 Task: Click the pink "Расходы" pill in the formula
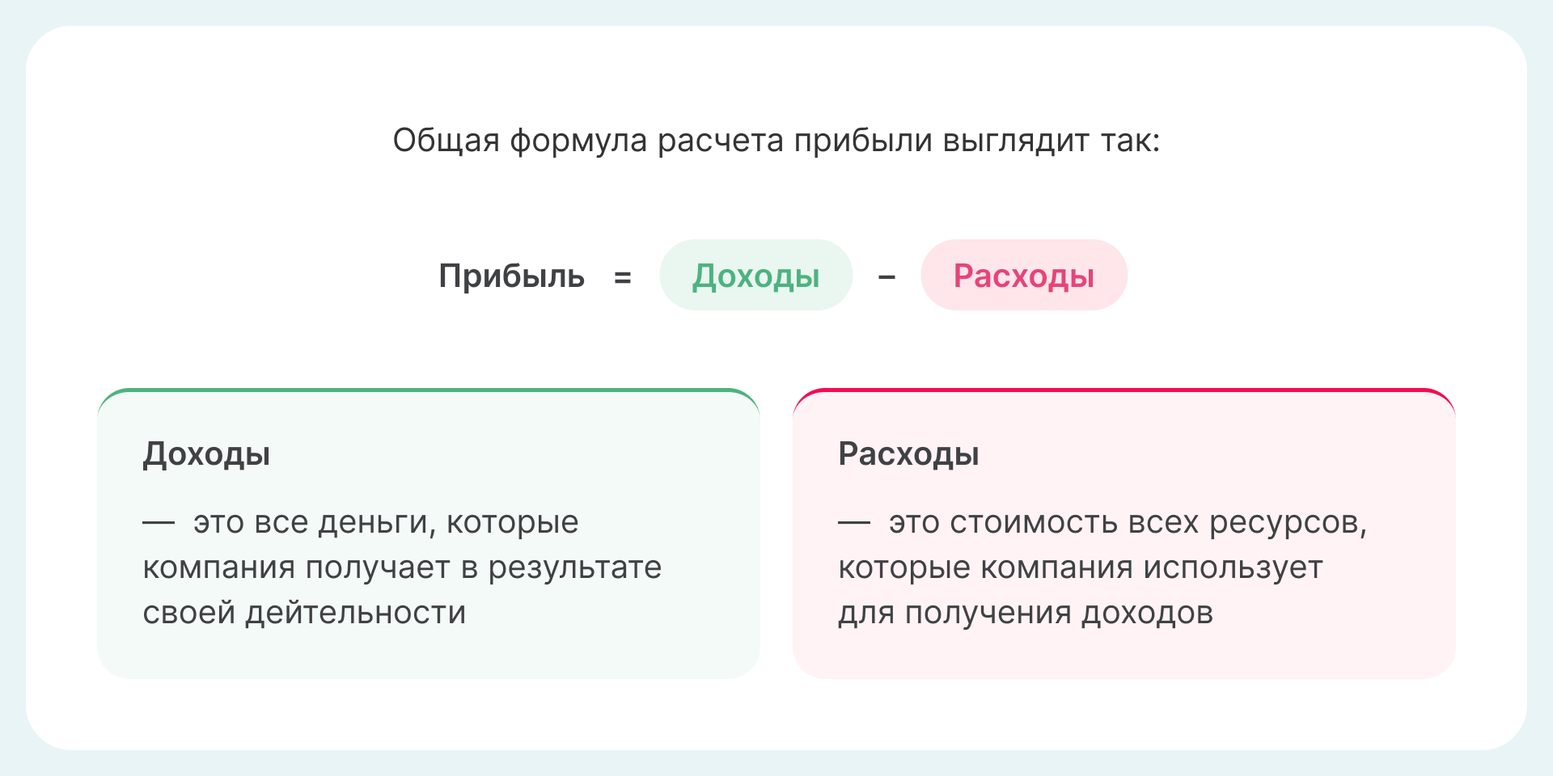click(1023, 276)
